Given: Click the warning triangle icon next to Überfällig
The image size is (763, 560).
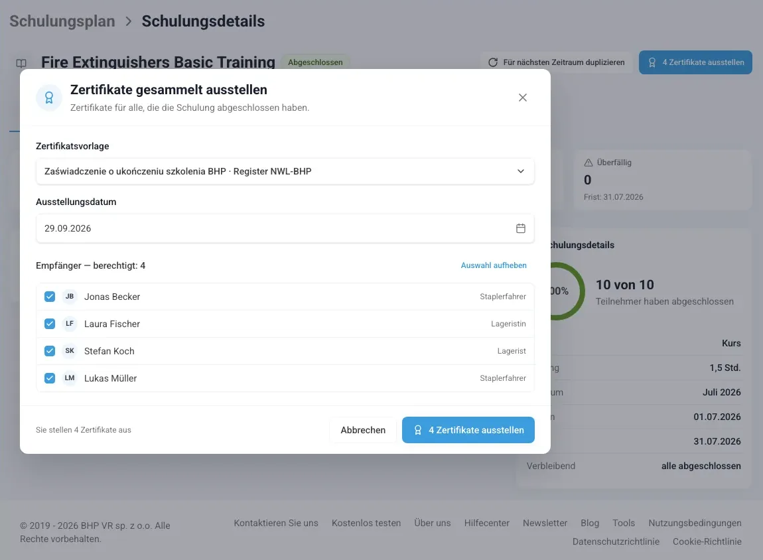Looking at the screenshot, I should (x=589, y=163).
